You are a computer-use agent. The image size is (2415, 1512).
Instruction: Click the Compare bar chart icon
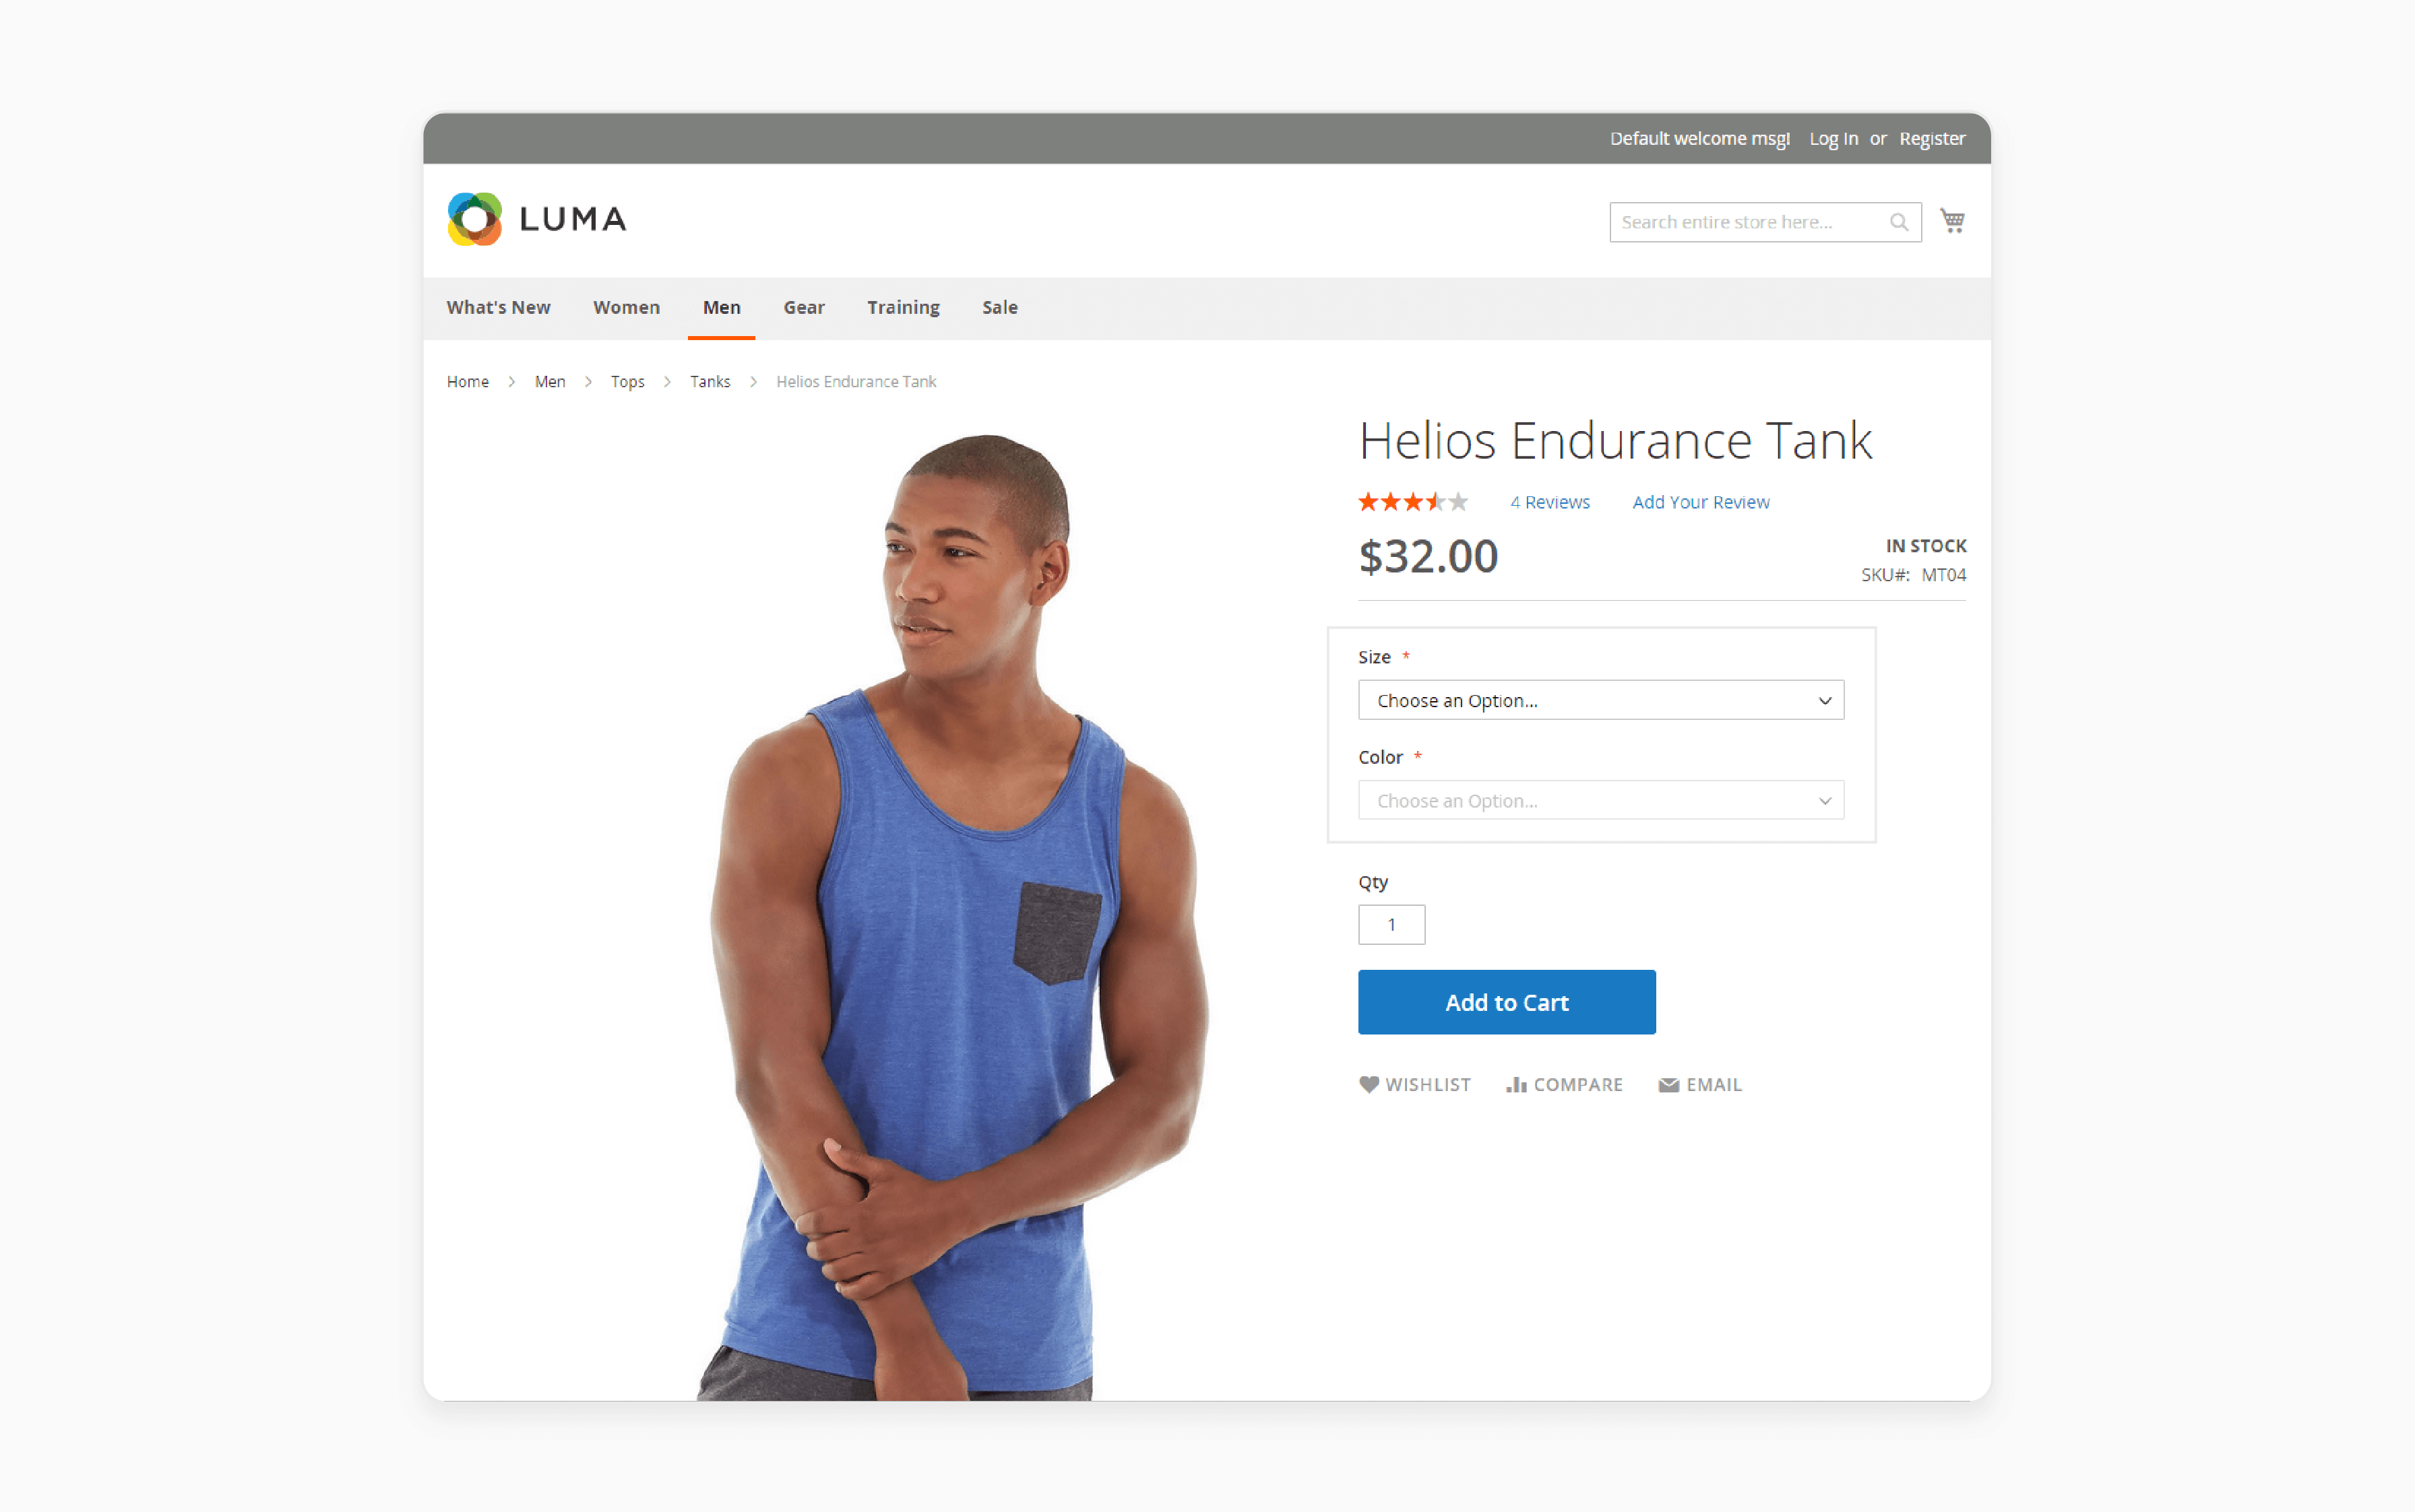pyautogui.click(x=1514, y=1084)
